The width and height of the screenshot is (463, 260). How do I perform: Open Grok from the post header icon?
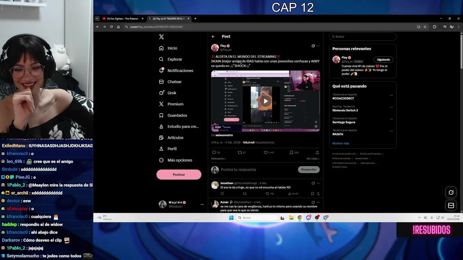313,46
